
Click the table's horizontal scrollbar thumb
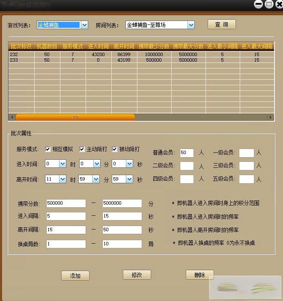(x=75, y=117)
